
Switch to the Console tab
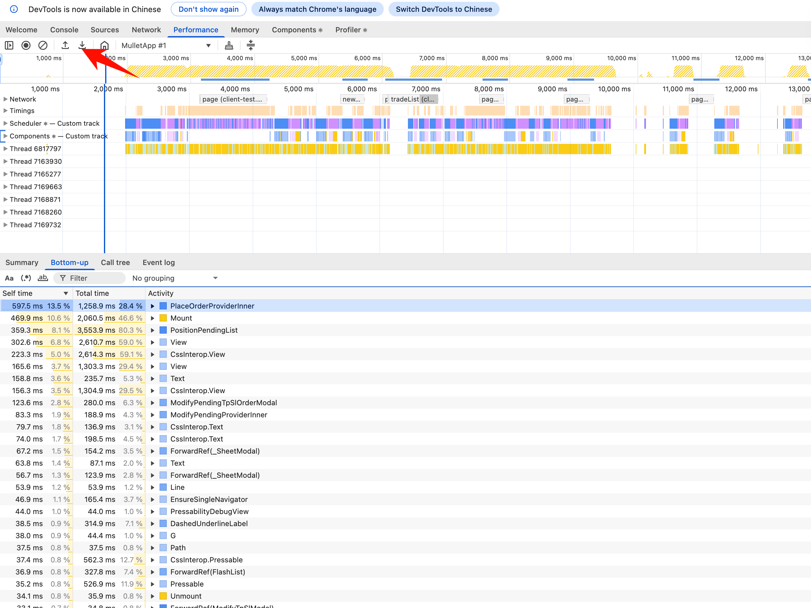64,30
